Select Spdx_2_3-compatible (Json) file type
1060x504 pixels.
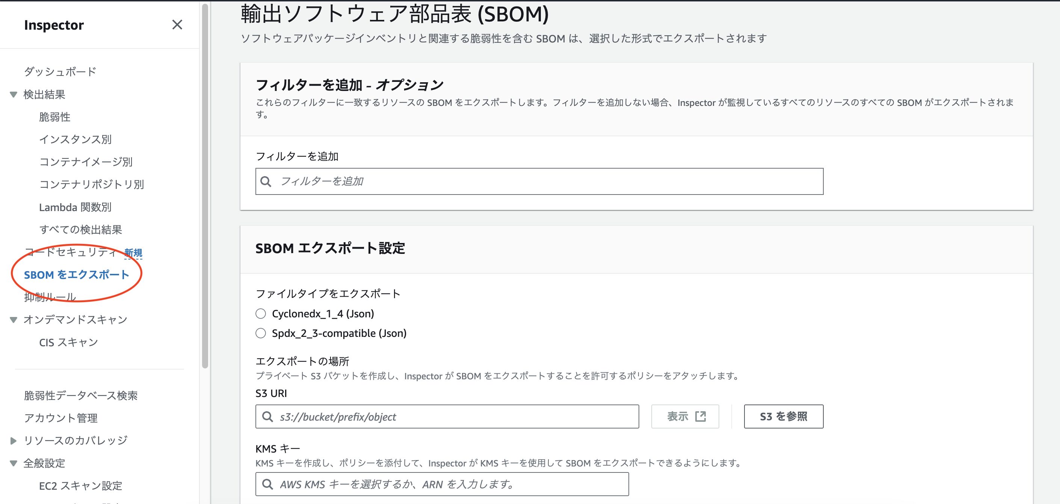pyautogui.click(x=260, y=333)
